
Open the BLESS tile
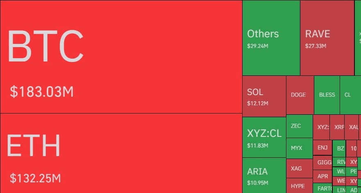click(327, 95)
